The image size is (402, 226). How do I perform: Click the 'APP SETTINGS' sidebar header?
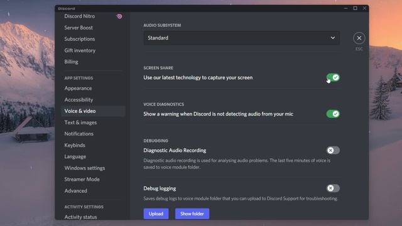(79, 78)
